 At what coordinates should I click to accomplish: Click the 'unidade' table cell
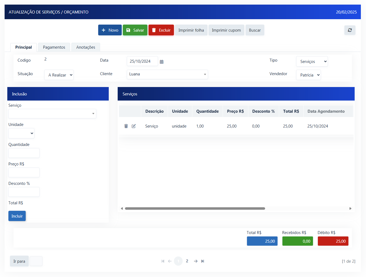tap(179, 126)
